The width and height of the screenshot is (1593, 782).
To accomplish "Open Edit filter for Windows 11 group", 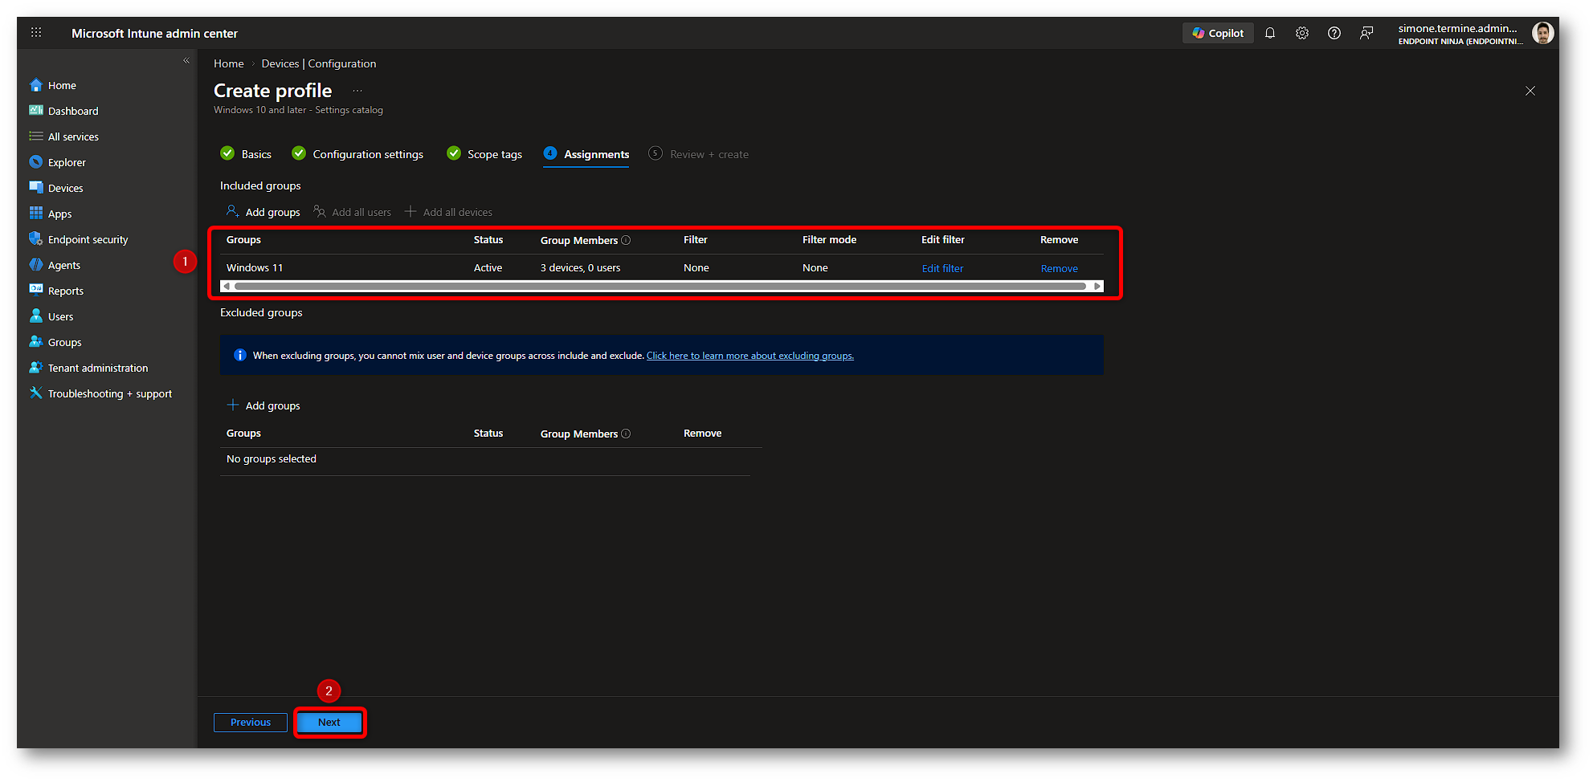I will (942, 268).
